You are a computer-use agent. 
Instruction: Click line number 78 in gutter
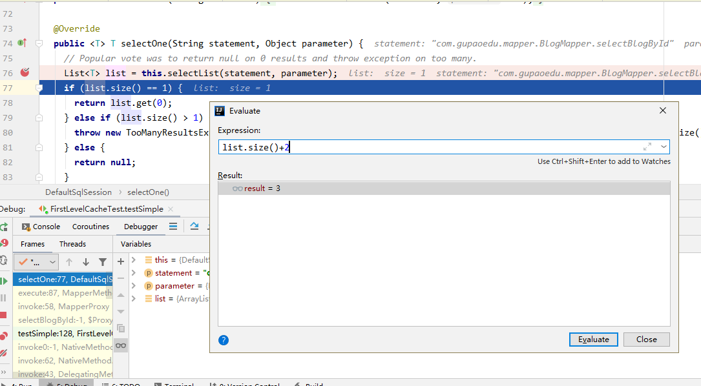[x=8, y=103]
